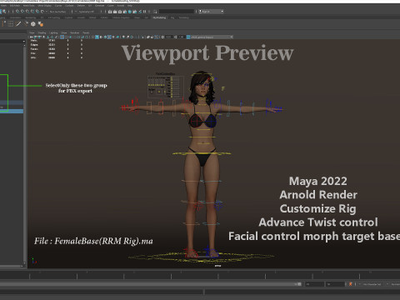Screen dimensions: 400x300
Task: Open the Generate menu in menu bar
Action: pos(100,5)
